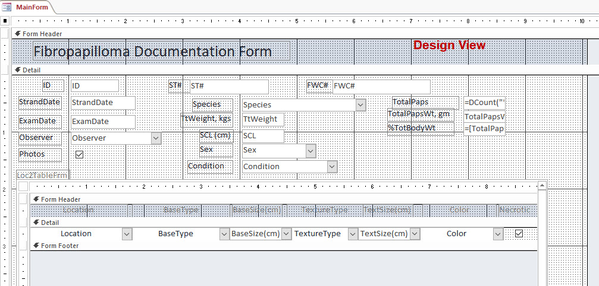The width and height of the screenshot is (599, 286).
Task: Select the BaseSize(cm) header label in subform
Action: pyautogui.click(x=257, y=210)
